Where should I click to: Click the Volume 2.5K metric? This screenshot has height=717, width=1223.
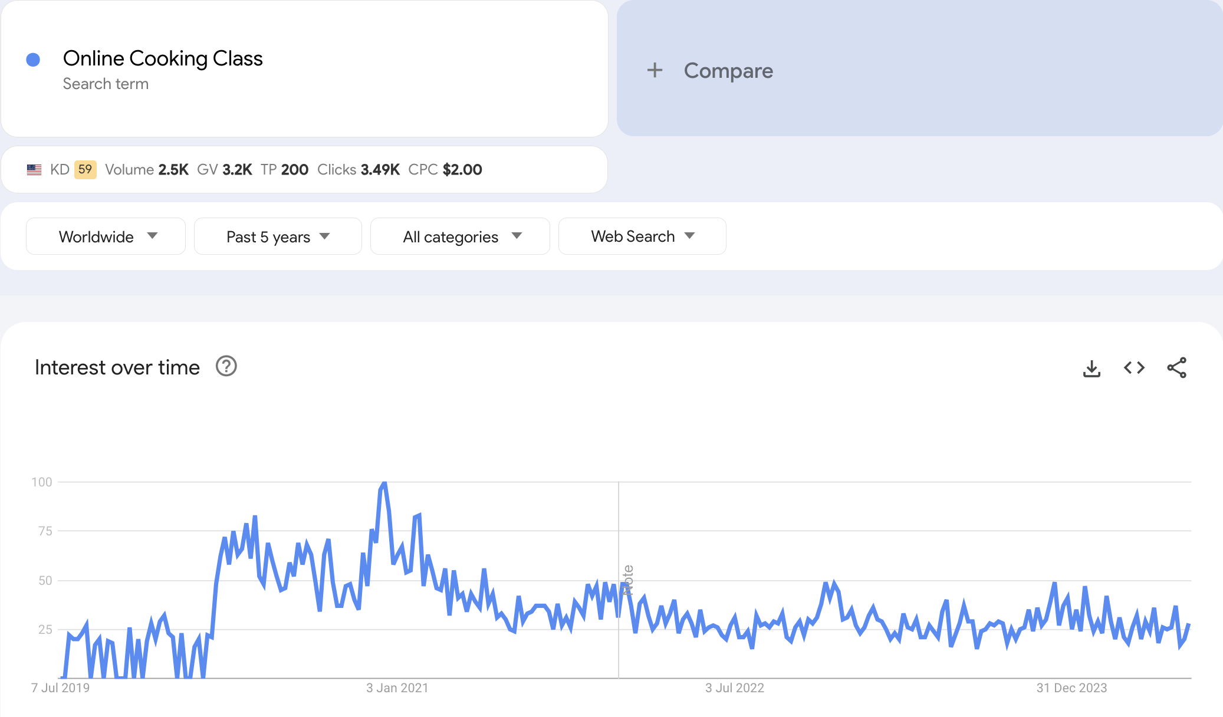click(147, 170)
